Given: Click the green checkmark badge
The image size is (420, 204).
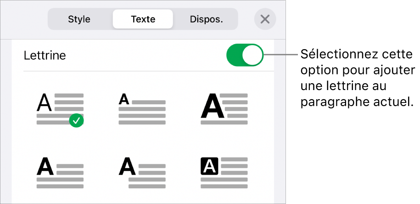Looking at the screenshot, I should pos(77,121).
